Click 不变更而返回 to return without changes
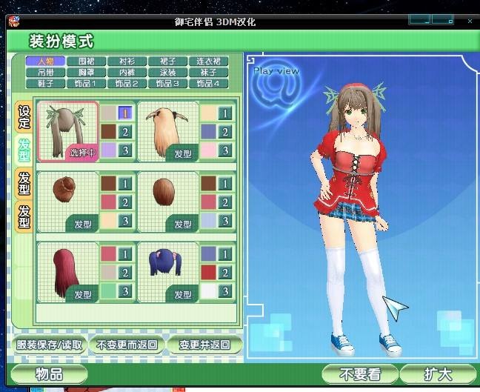480x392 pixels. (127, 345)
